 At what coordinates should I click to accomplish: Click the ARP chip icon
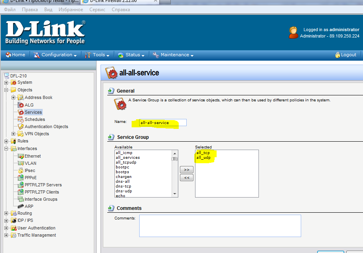tap(21, 206)
